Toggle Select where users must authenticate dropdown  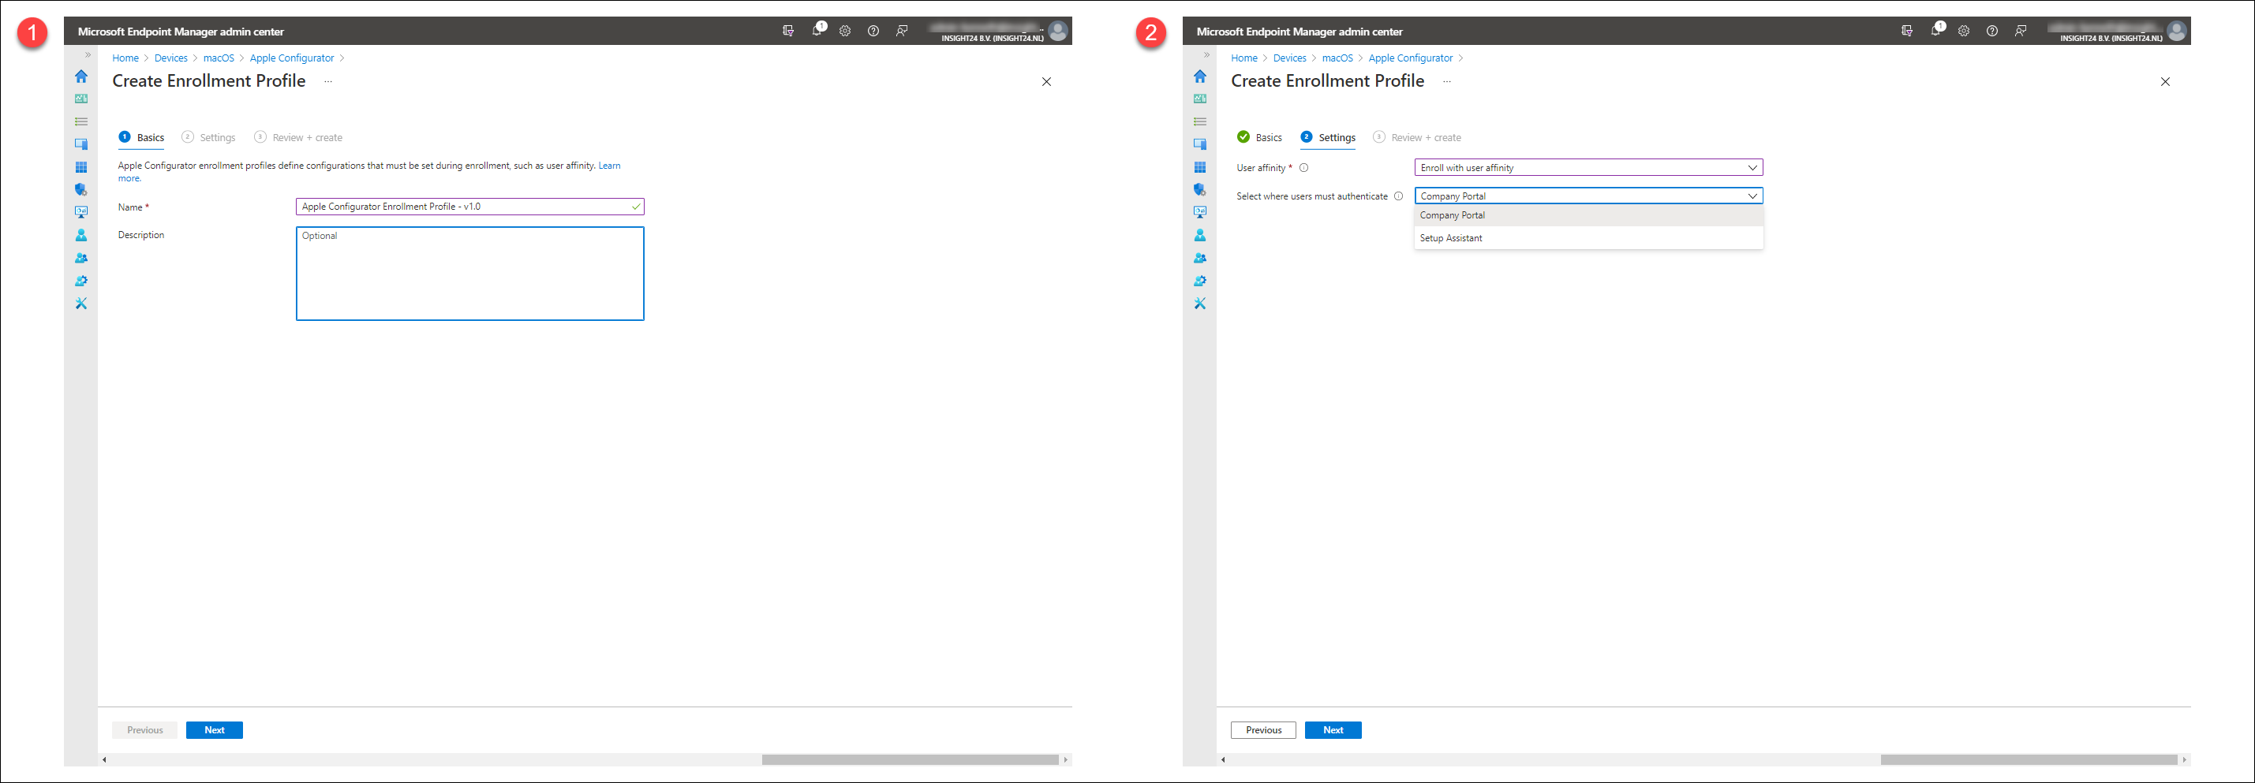1588,196
